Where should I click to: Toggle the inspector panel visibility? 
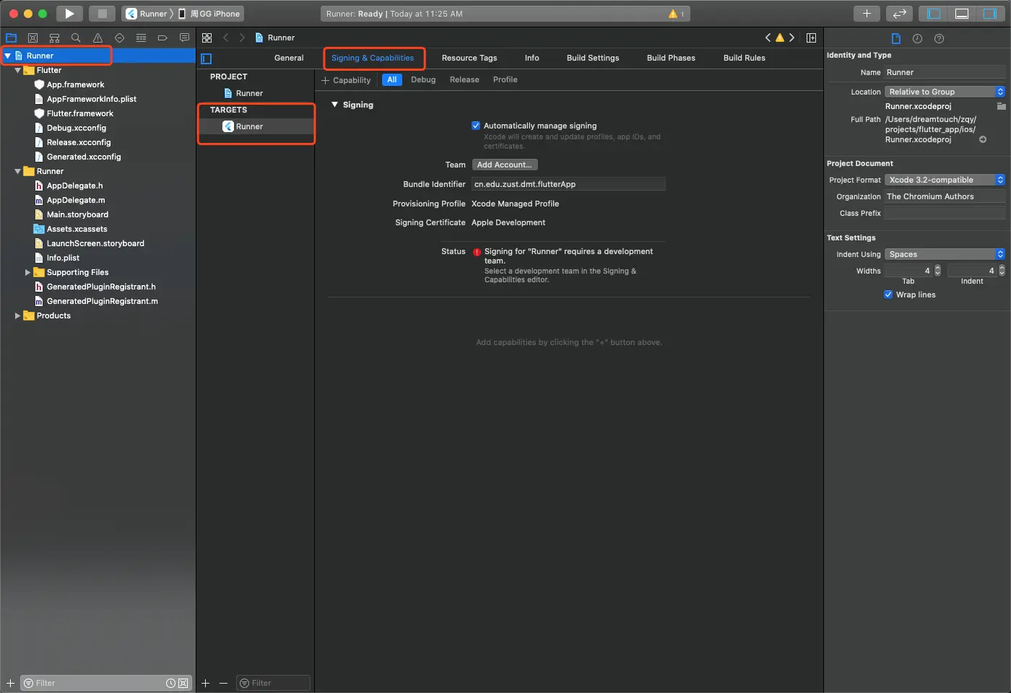point(989,14)
